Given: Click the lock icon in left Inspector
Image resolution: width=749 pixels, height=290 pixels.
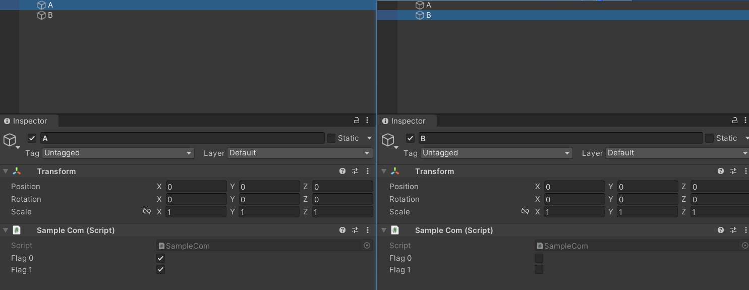Looking at the screenshot, I should tap(357, 120).
